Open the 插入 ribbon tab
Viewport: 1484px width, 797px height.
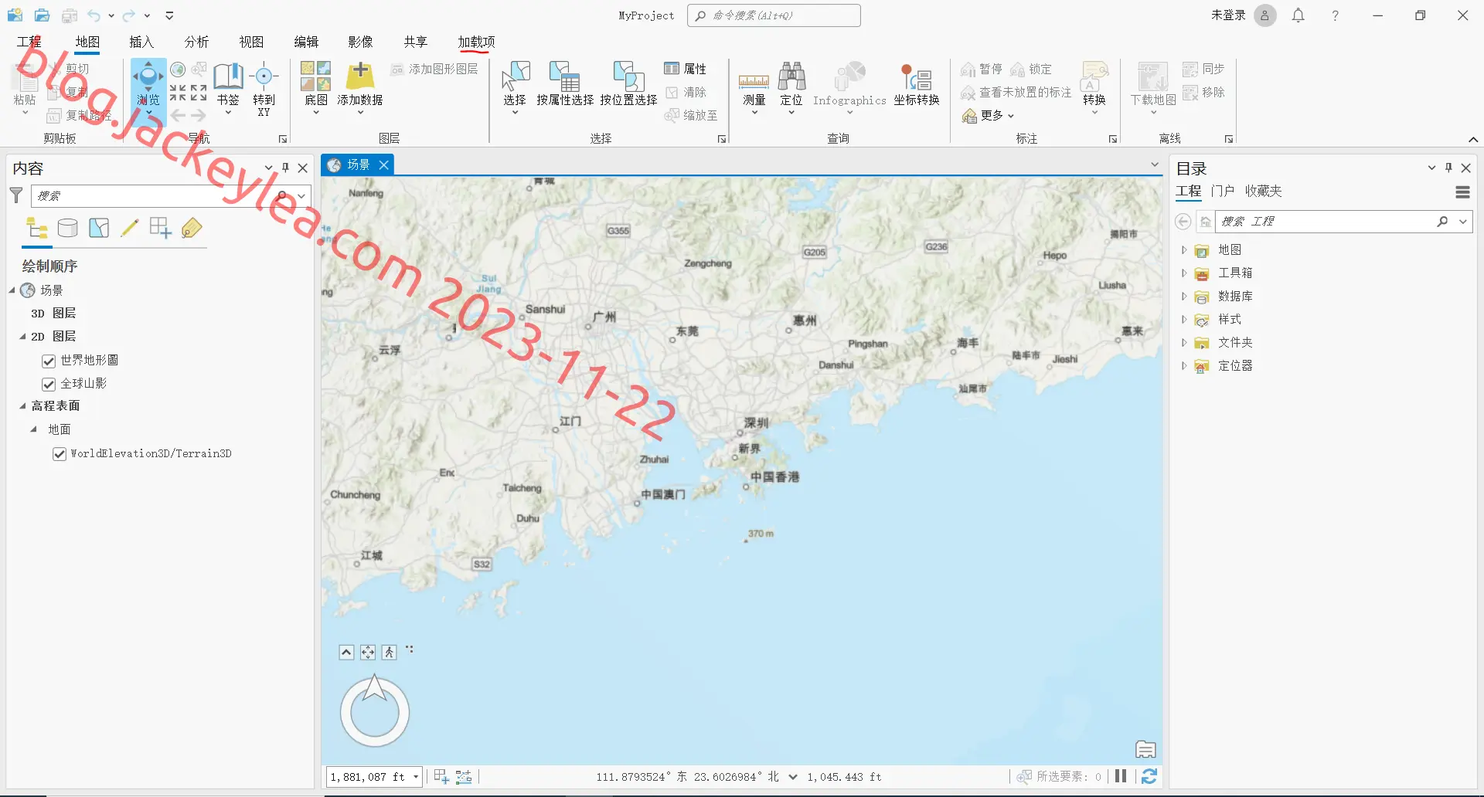[141, 42]
